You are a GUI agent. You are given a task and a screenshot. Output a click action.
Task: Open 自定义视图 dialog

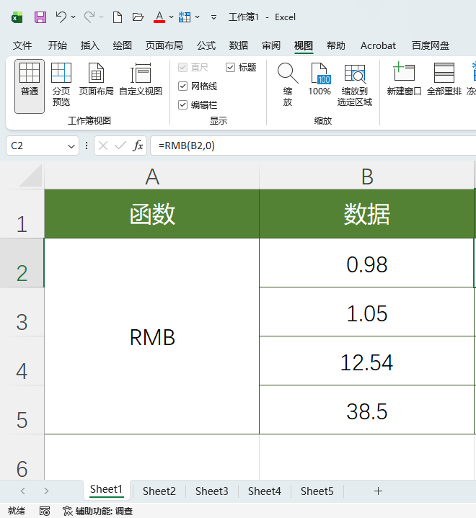(141, 79)
